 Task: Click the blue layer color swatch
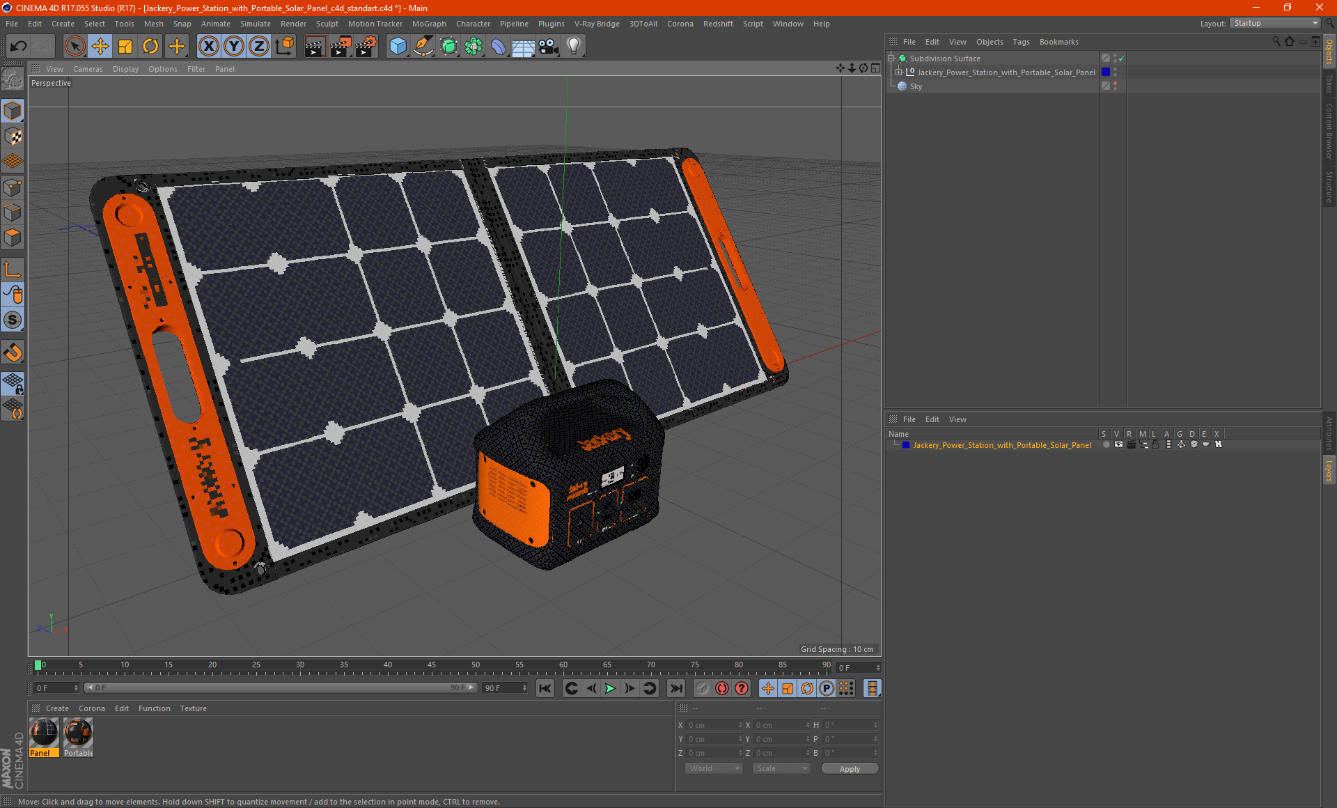pos(906,445)
